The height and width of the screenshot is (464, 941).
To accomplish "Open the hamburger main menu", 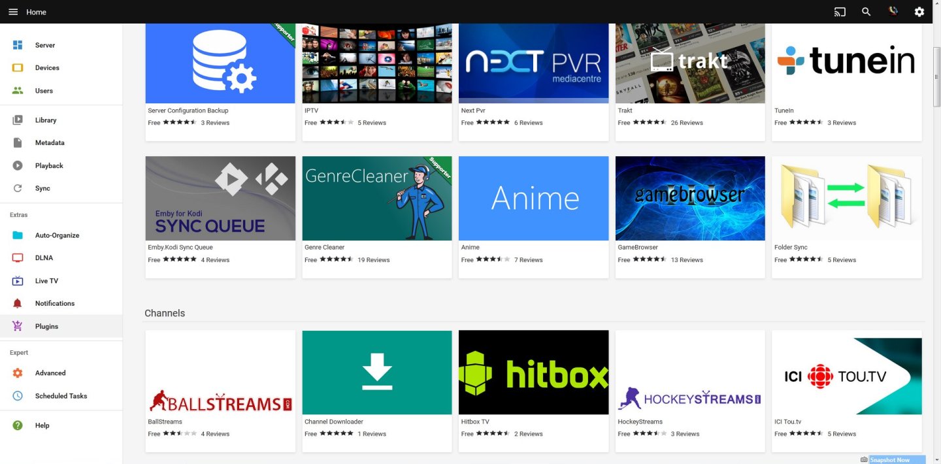I will click(x=13, y=12).
